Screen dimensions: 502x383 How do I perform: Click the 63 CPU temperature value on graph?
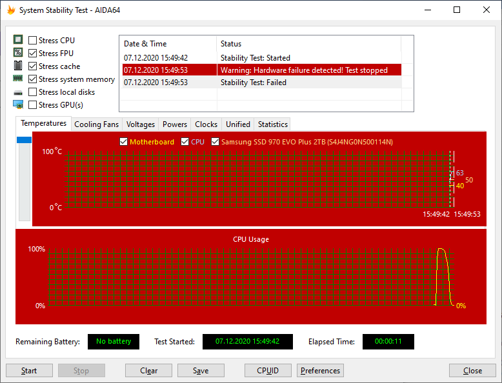[460, 173]
